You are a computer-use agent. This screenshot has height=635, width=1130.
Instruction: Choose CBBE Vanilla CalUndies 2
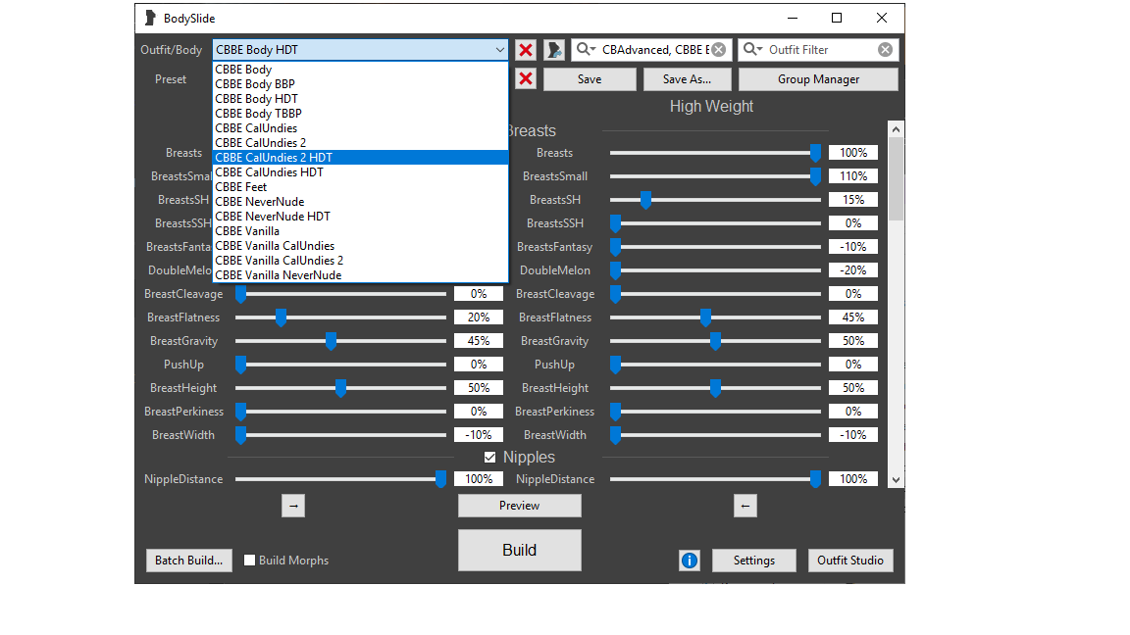coord(360,261)
